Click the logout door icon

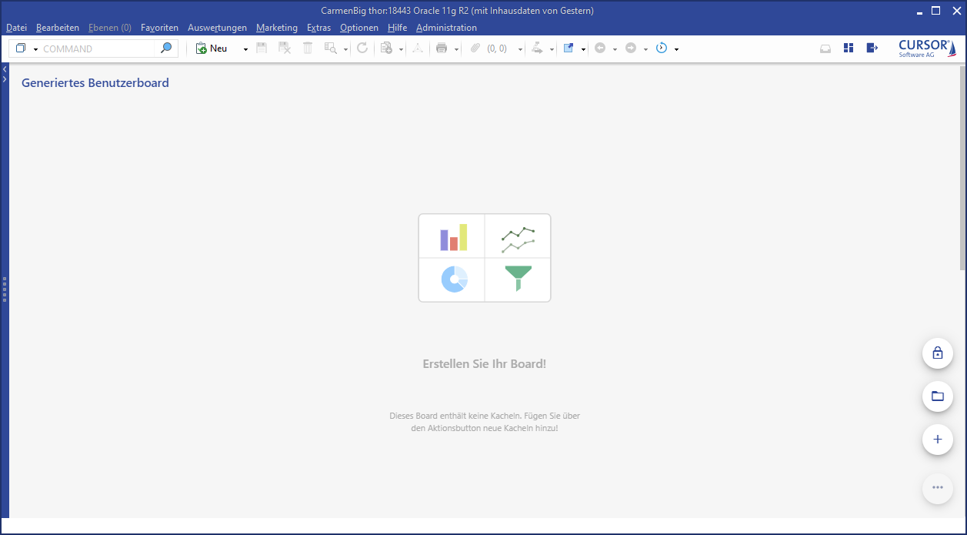click(872, 48)
